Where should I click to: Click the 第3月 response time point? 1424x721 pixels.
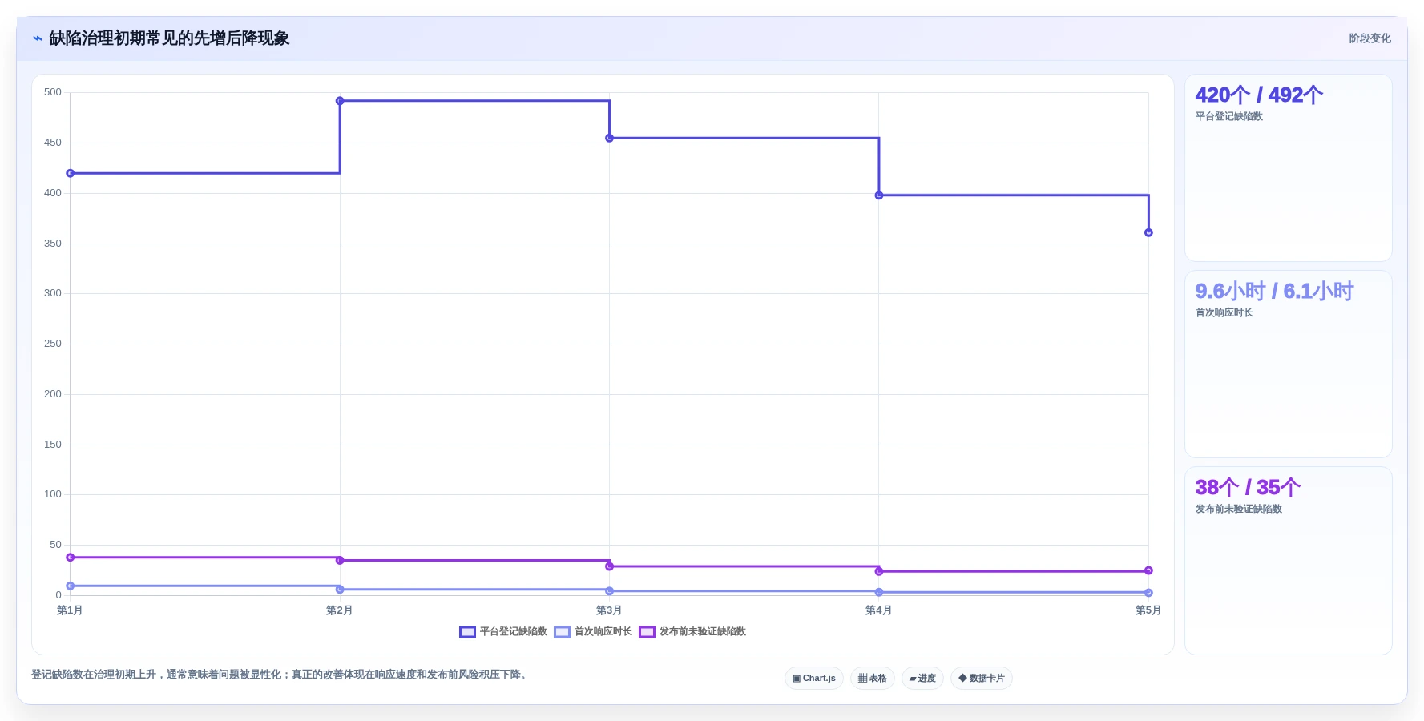[x=609, y=591]
